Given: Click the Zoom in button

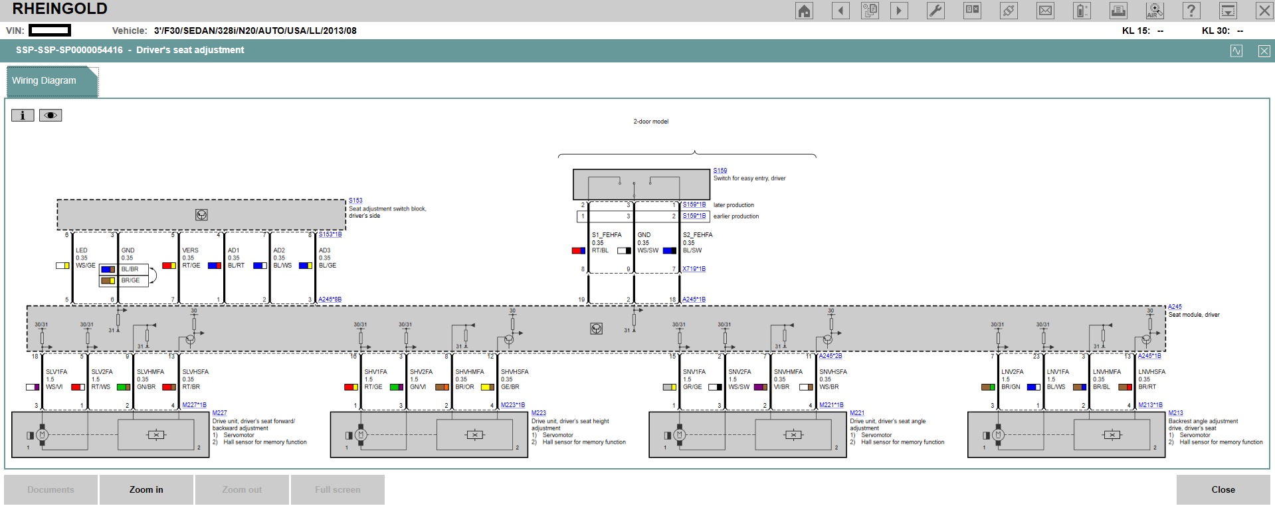Looking at the screenshot, I should (x=146, y=490).
